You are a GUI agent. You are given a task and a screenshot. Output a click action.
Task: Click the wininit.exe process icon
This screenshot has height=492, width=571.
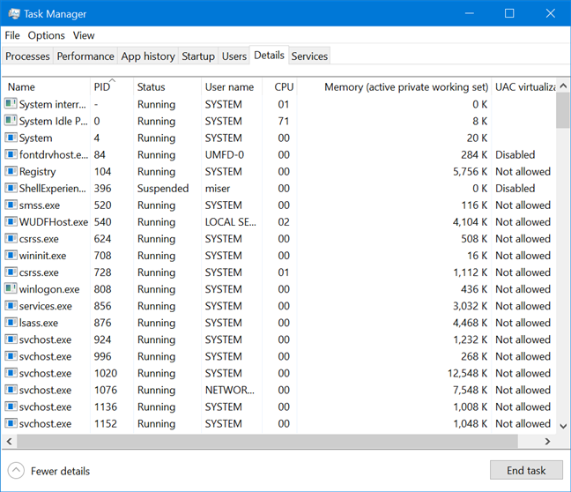tap(11, 255)
